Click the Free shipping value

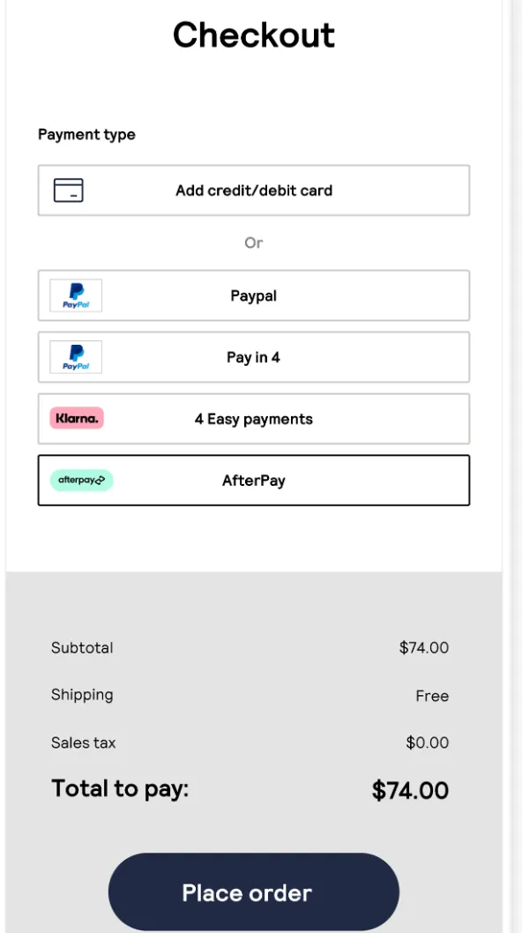click(432, 696)
